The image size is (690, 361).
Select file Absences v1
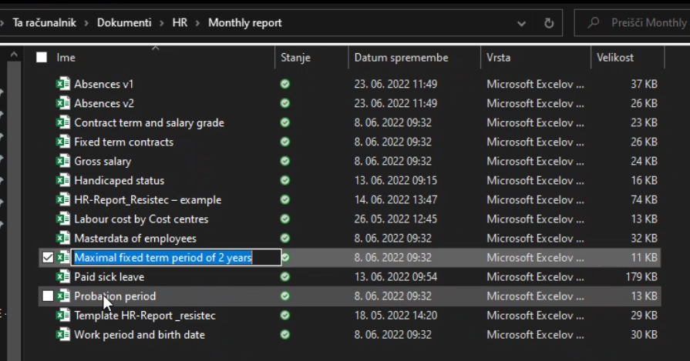click(x=104, y=84)
